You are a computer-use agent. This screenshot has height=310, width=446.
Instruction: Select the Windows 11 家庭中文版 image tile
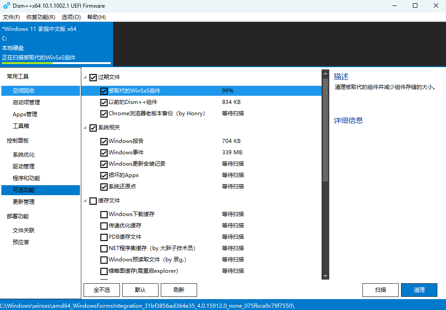(x=56, y=44)
